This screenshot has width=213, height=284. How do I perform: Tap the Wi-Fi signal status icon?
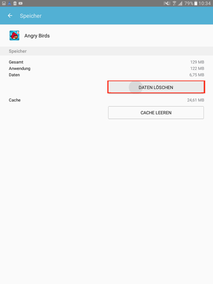[x=174, y=3]
